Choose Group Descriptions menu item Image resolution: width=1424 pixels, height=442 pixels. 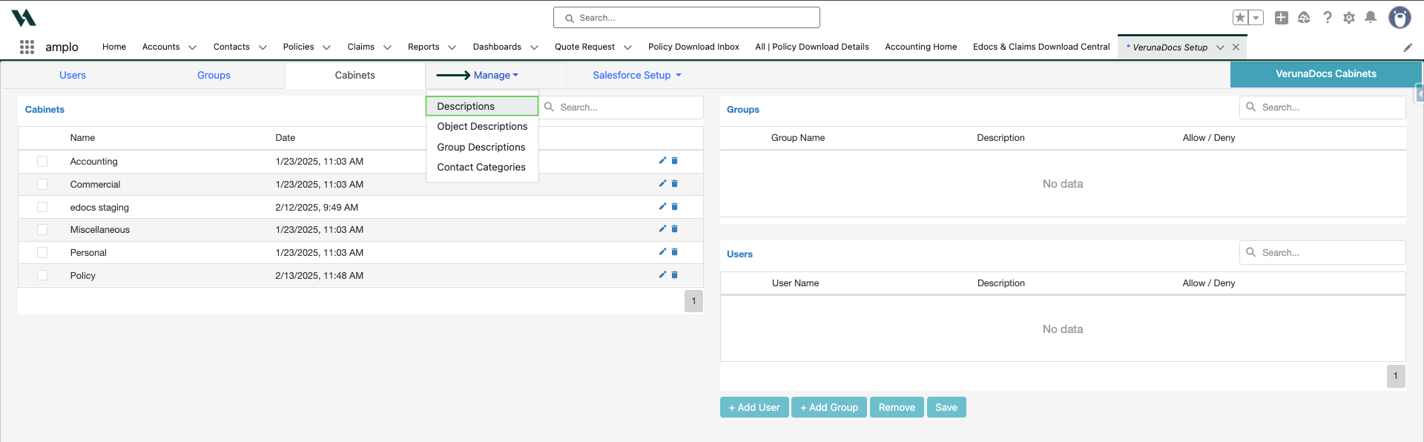click(482, 147)
